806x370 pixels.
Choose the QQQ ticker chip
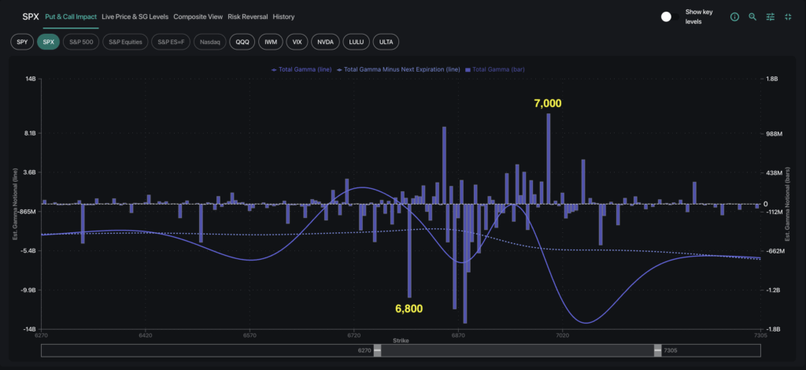[x=242, y=41]
